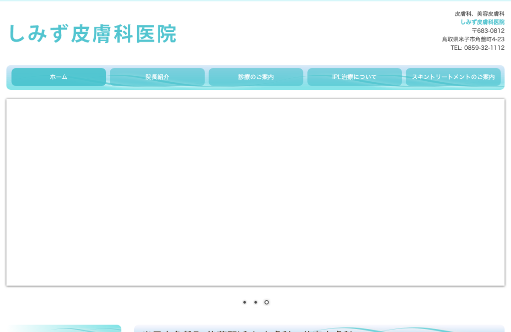View スキントリートメントのご案内 page
Screen dimensions: 511x332
[x=453, y=77]
